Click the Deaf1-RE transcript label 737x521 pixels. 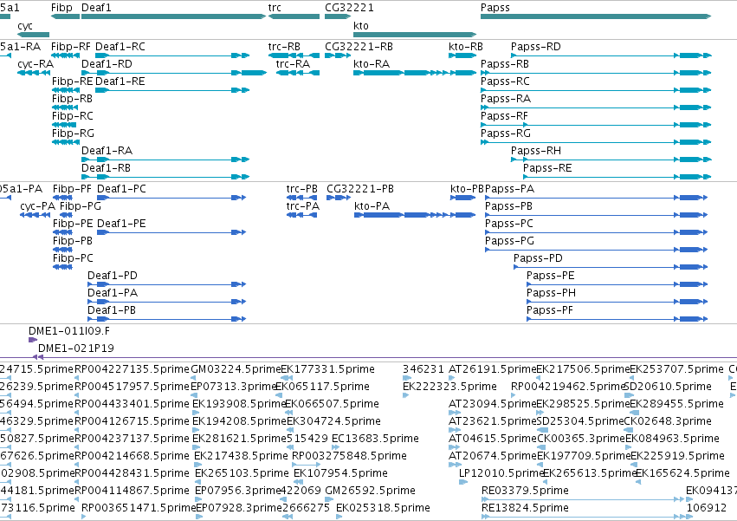pos(120,81)
